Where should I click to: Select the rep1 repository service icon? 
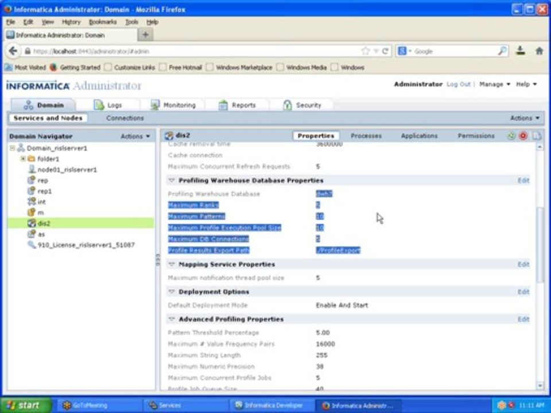(32, 191)
